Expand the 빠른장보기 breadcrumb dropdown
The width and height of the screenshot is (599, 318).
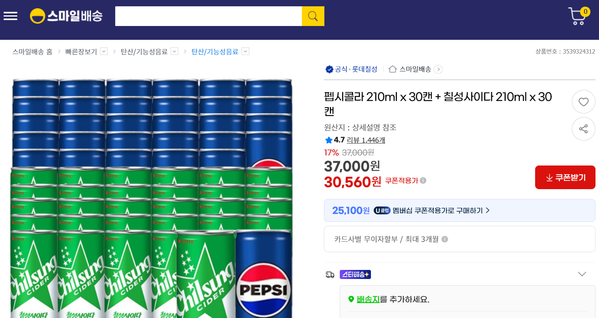pos(104,51)
